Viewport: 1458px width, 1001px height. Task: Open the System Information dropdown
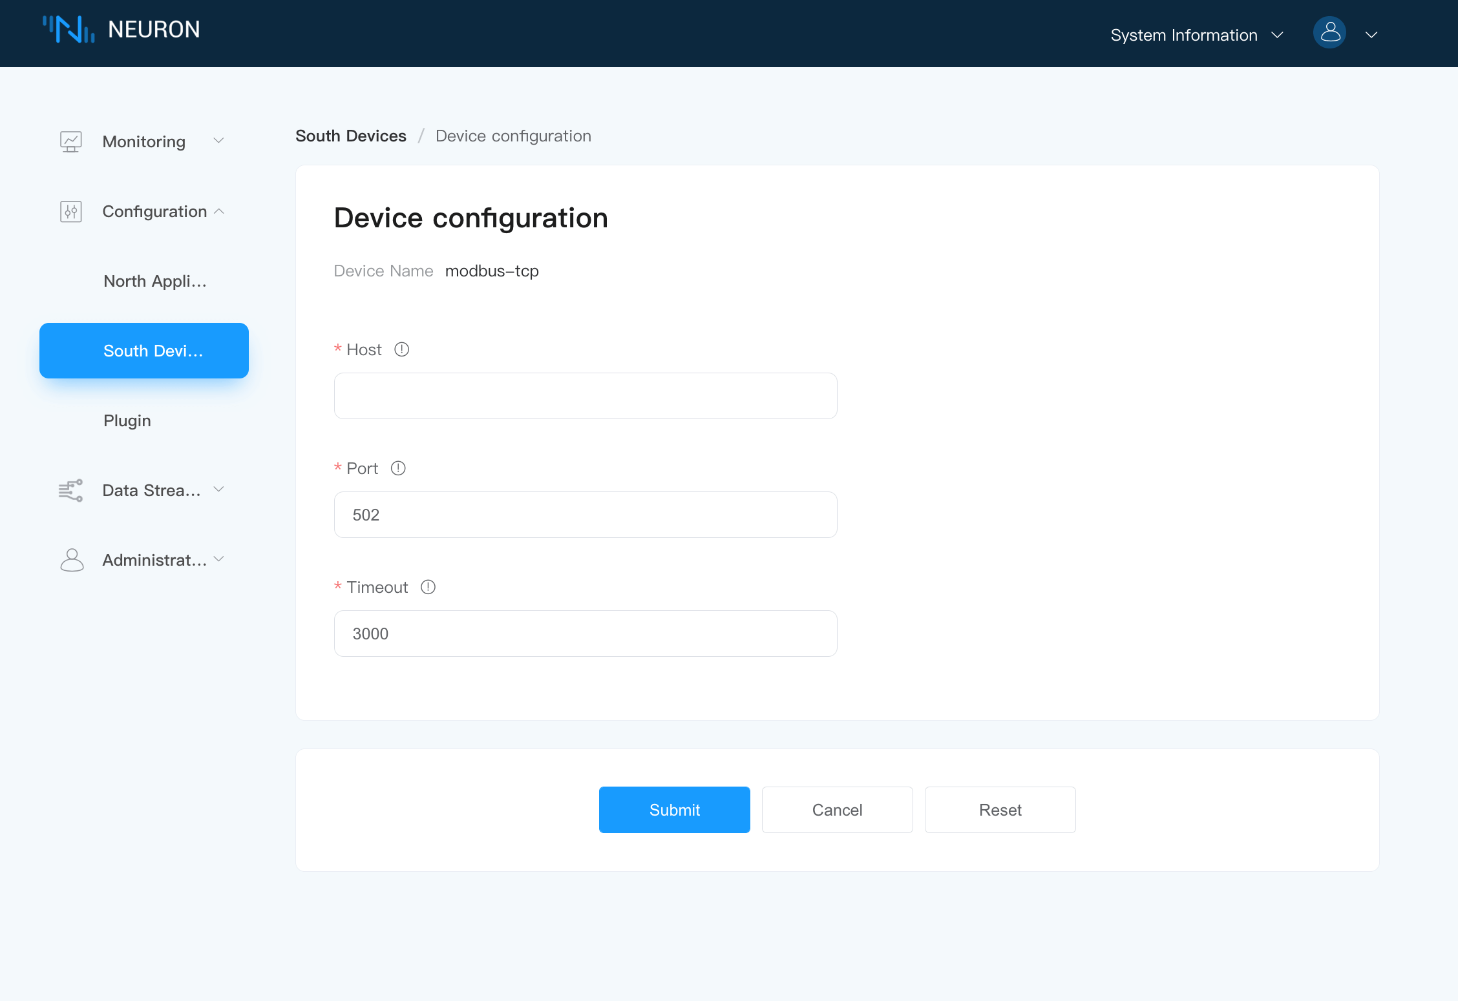click(1196, 35)
